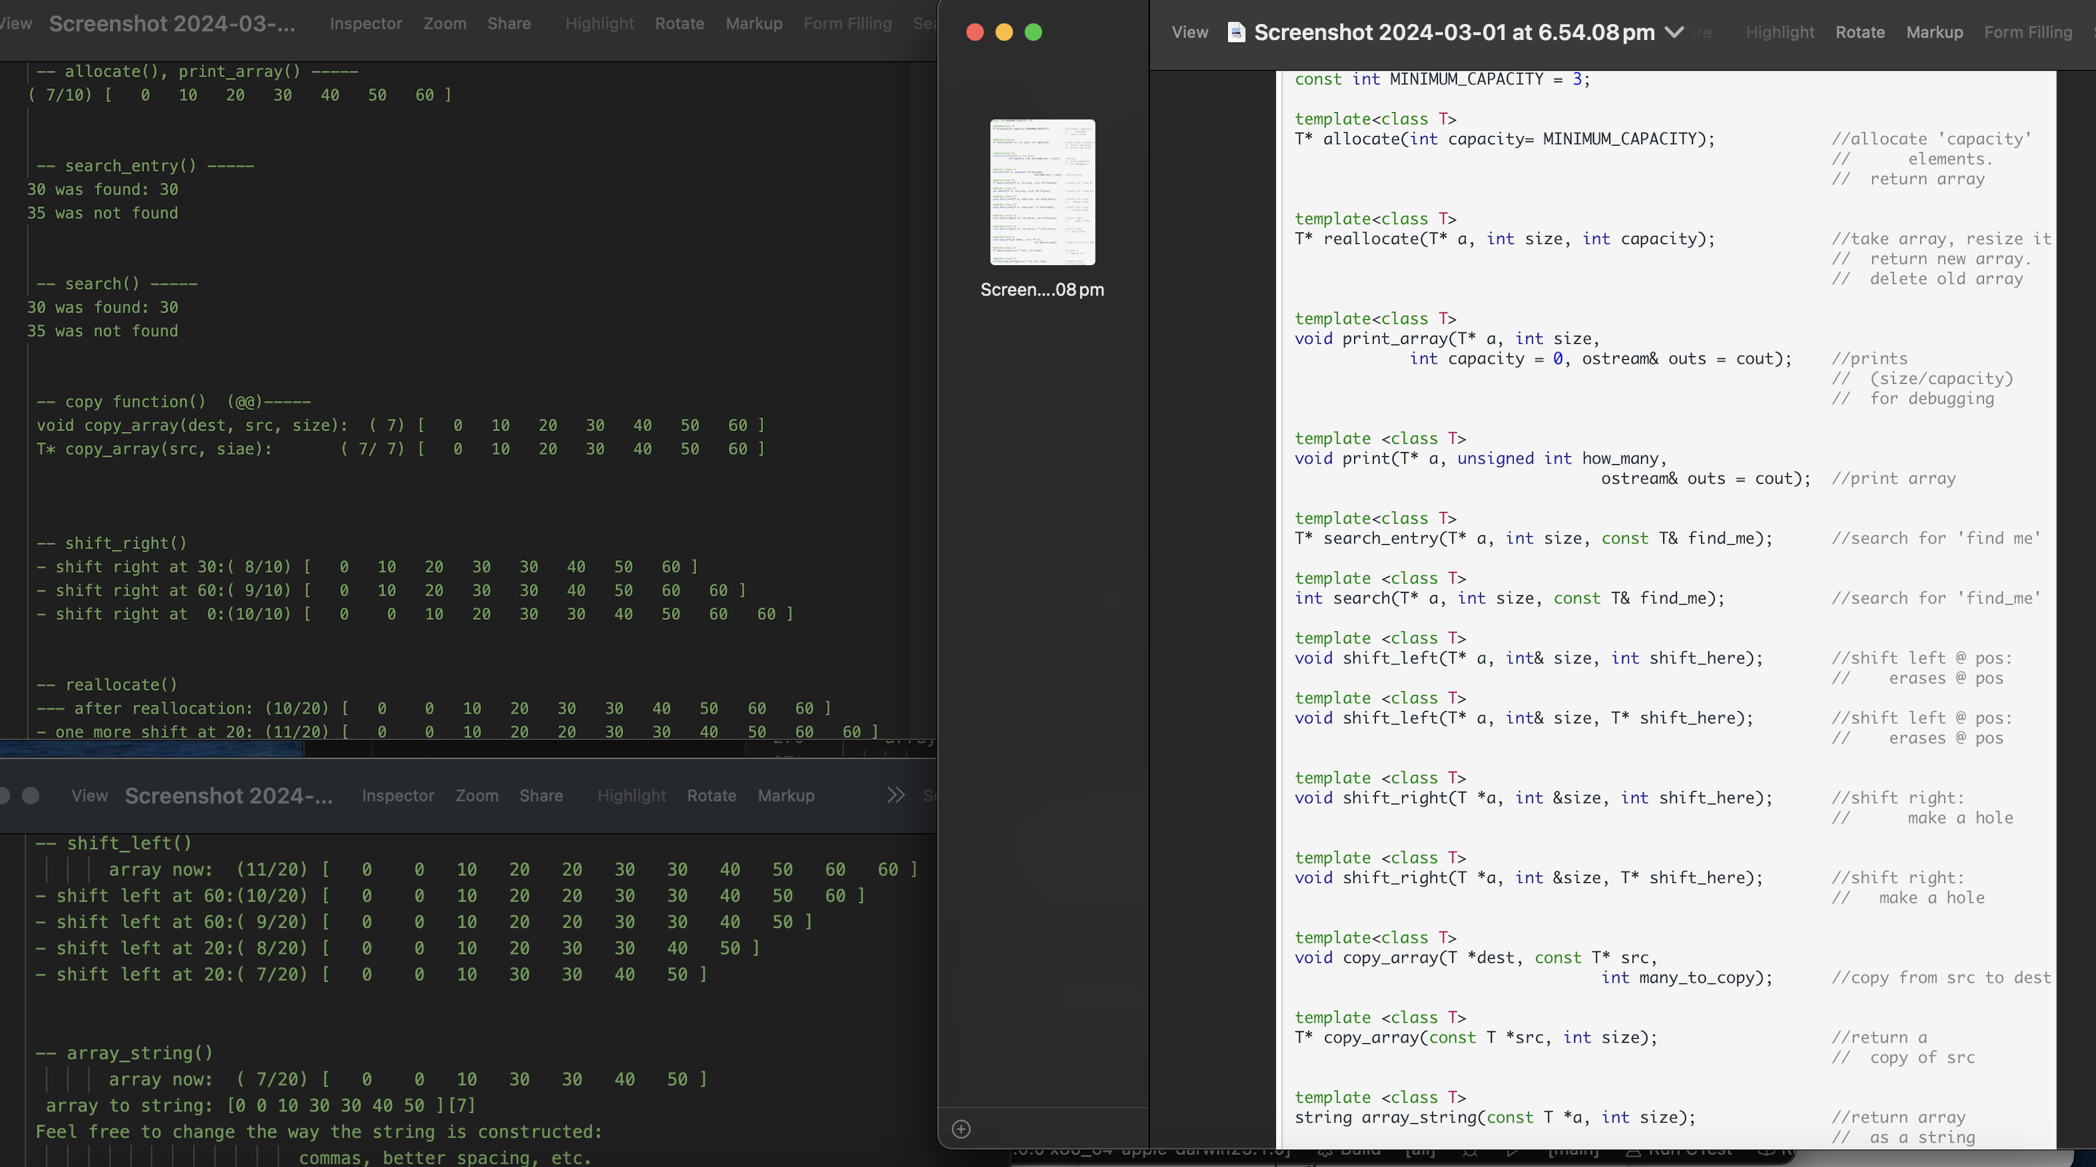The image size is (2096, 1167).
Task: Click Share in the top-left toolbar
Action: [509, 23]
